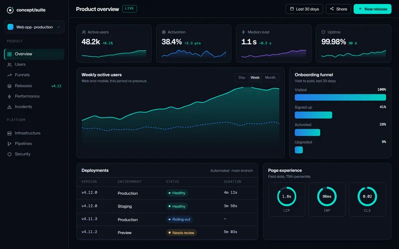The width and height of the screenshot is (399, 249).
Task: Go to Users section
Action: pos(34,65)
